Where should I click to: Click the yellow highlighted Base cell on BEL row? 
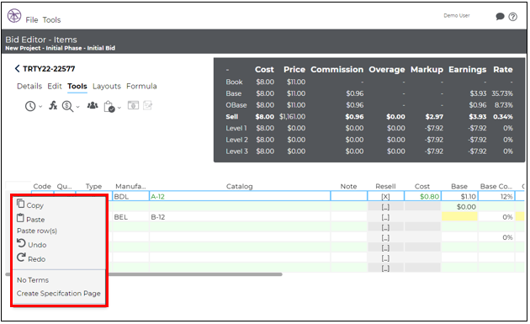point(459,217)
